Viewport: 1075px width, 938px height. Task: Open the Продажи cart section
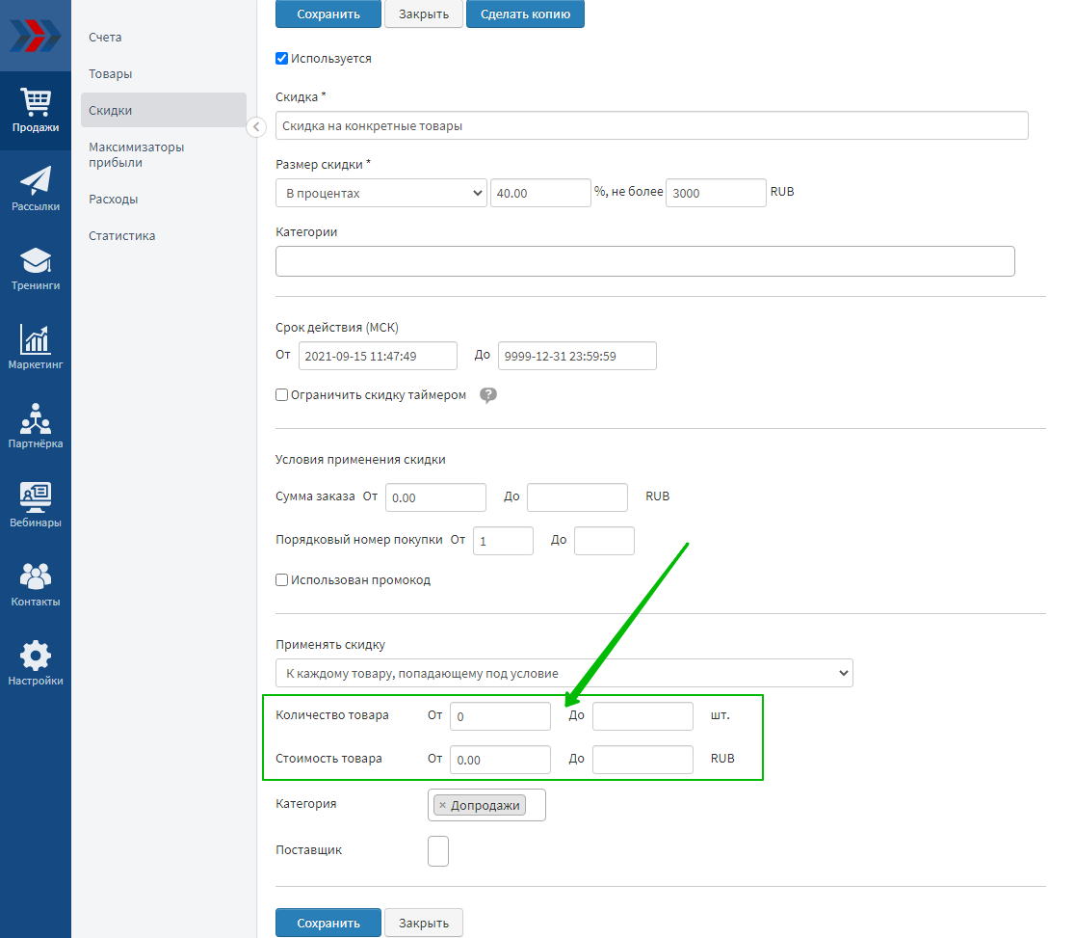36,111
